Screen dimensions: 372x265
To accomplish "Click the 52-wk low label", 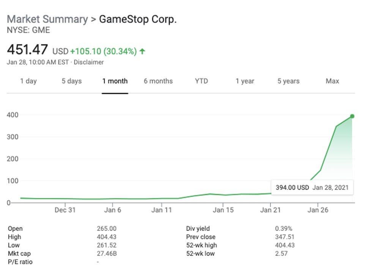I will click(x=200, y=254).
